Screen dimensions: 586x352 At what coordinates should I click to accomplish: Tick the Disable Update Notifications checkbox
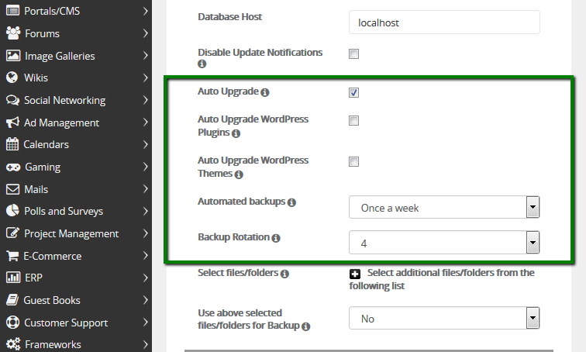pyautogui.click(x=353, y=54)
